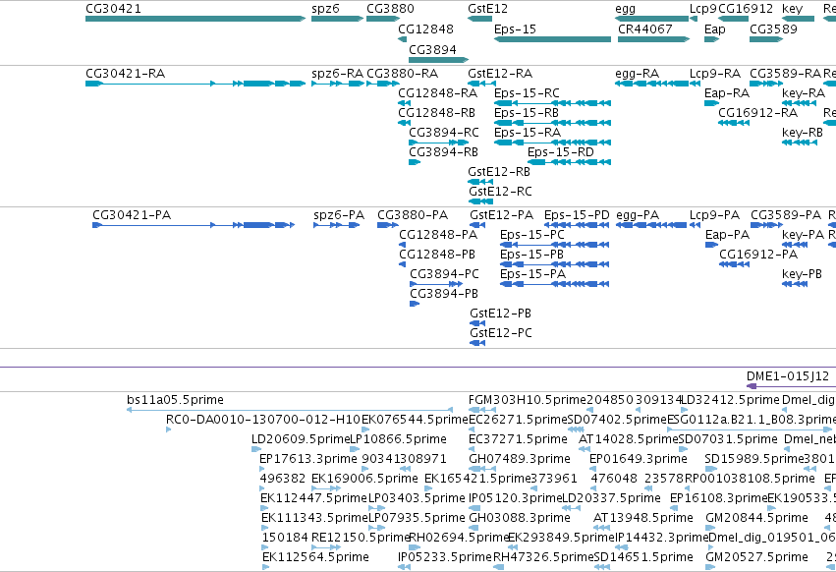Click the egg-RA transcript label
Image resolution: width=836 pixels, height=572 pixels.
[638, 73]
